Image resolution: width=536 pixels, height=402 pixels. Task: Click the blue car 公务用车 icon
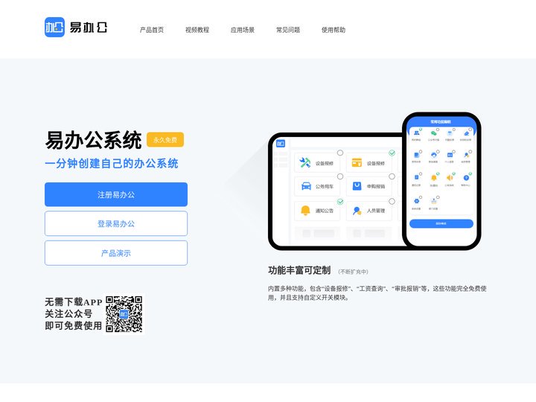306,186
